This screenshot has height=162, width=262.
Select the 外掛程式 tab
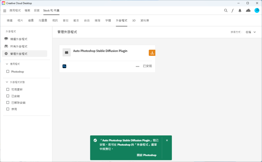tap(122, 20)
